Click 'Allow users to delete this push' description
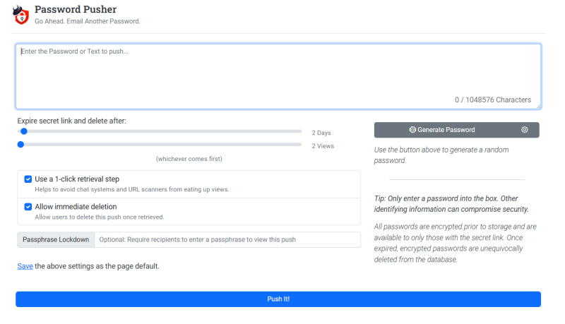 pyautogui.click(x=100, y=217)
